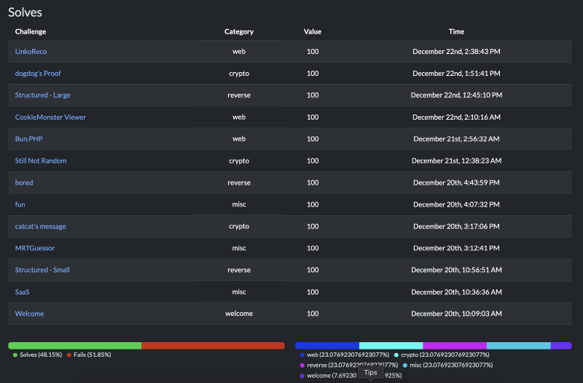Click the reverse legend magenta dot
This screenshot has height=383, width=583.
[x=302, y=365]
